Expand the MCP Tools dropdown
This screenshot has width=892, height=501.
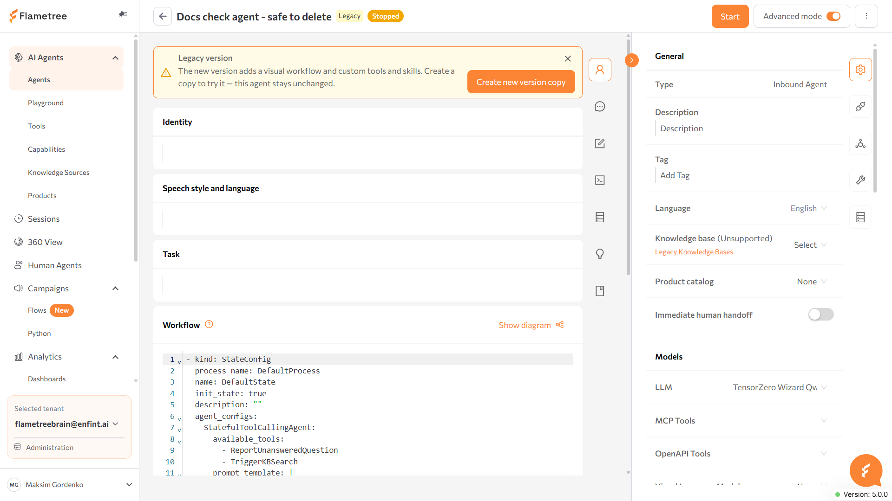coord(824,421)
